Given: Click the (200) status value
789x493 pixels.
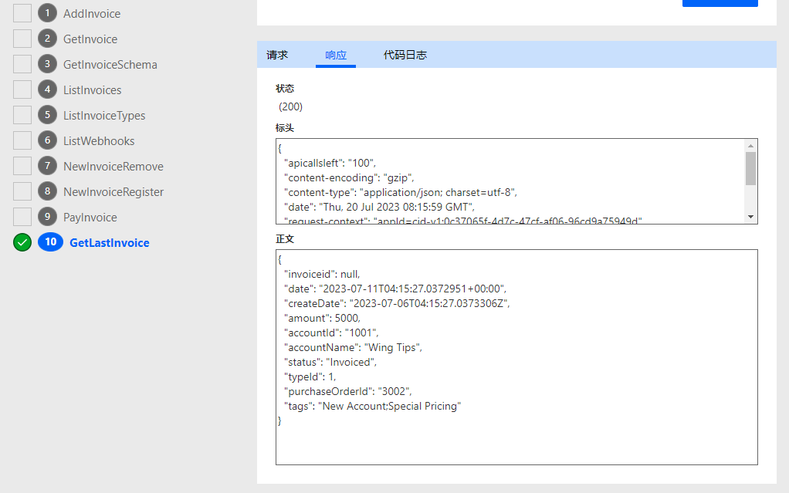Looking at the screenshot, I should tap(291, 106).
